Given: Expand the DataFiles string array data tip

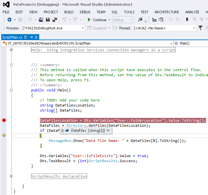Looking at the screenshot, I should point(63,131).
